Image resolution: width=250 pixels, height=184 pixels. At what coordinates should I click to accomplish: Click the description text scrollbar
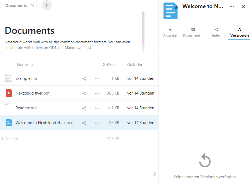tap(143, 32)
